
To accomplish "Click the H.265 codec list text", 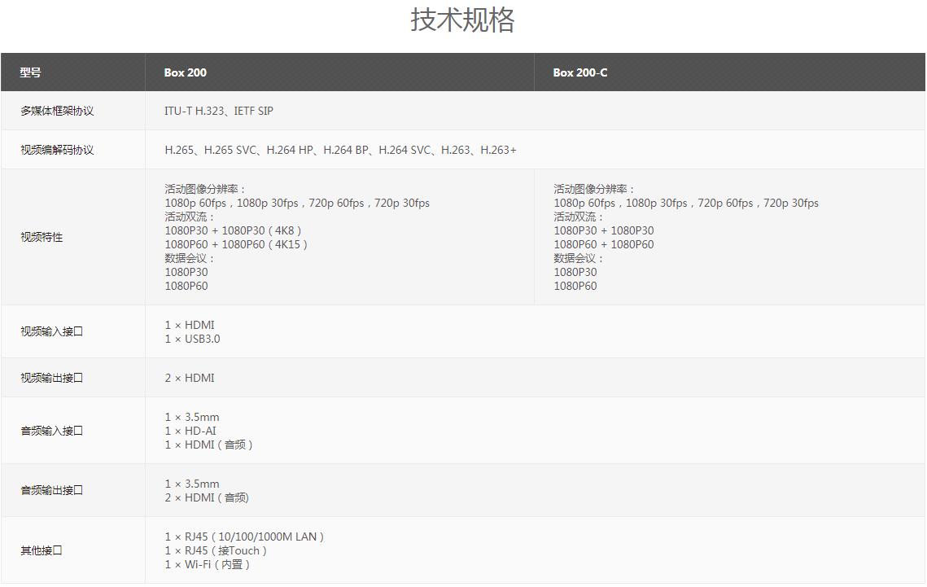I will [x=340, y=150].
